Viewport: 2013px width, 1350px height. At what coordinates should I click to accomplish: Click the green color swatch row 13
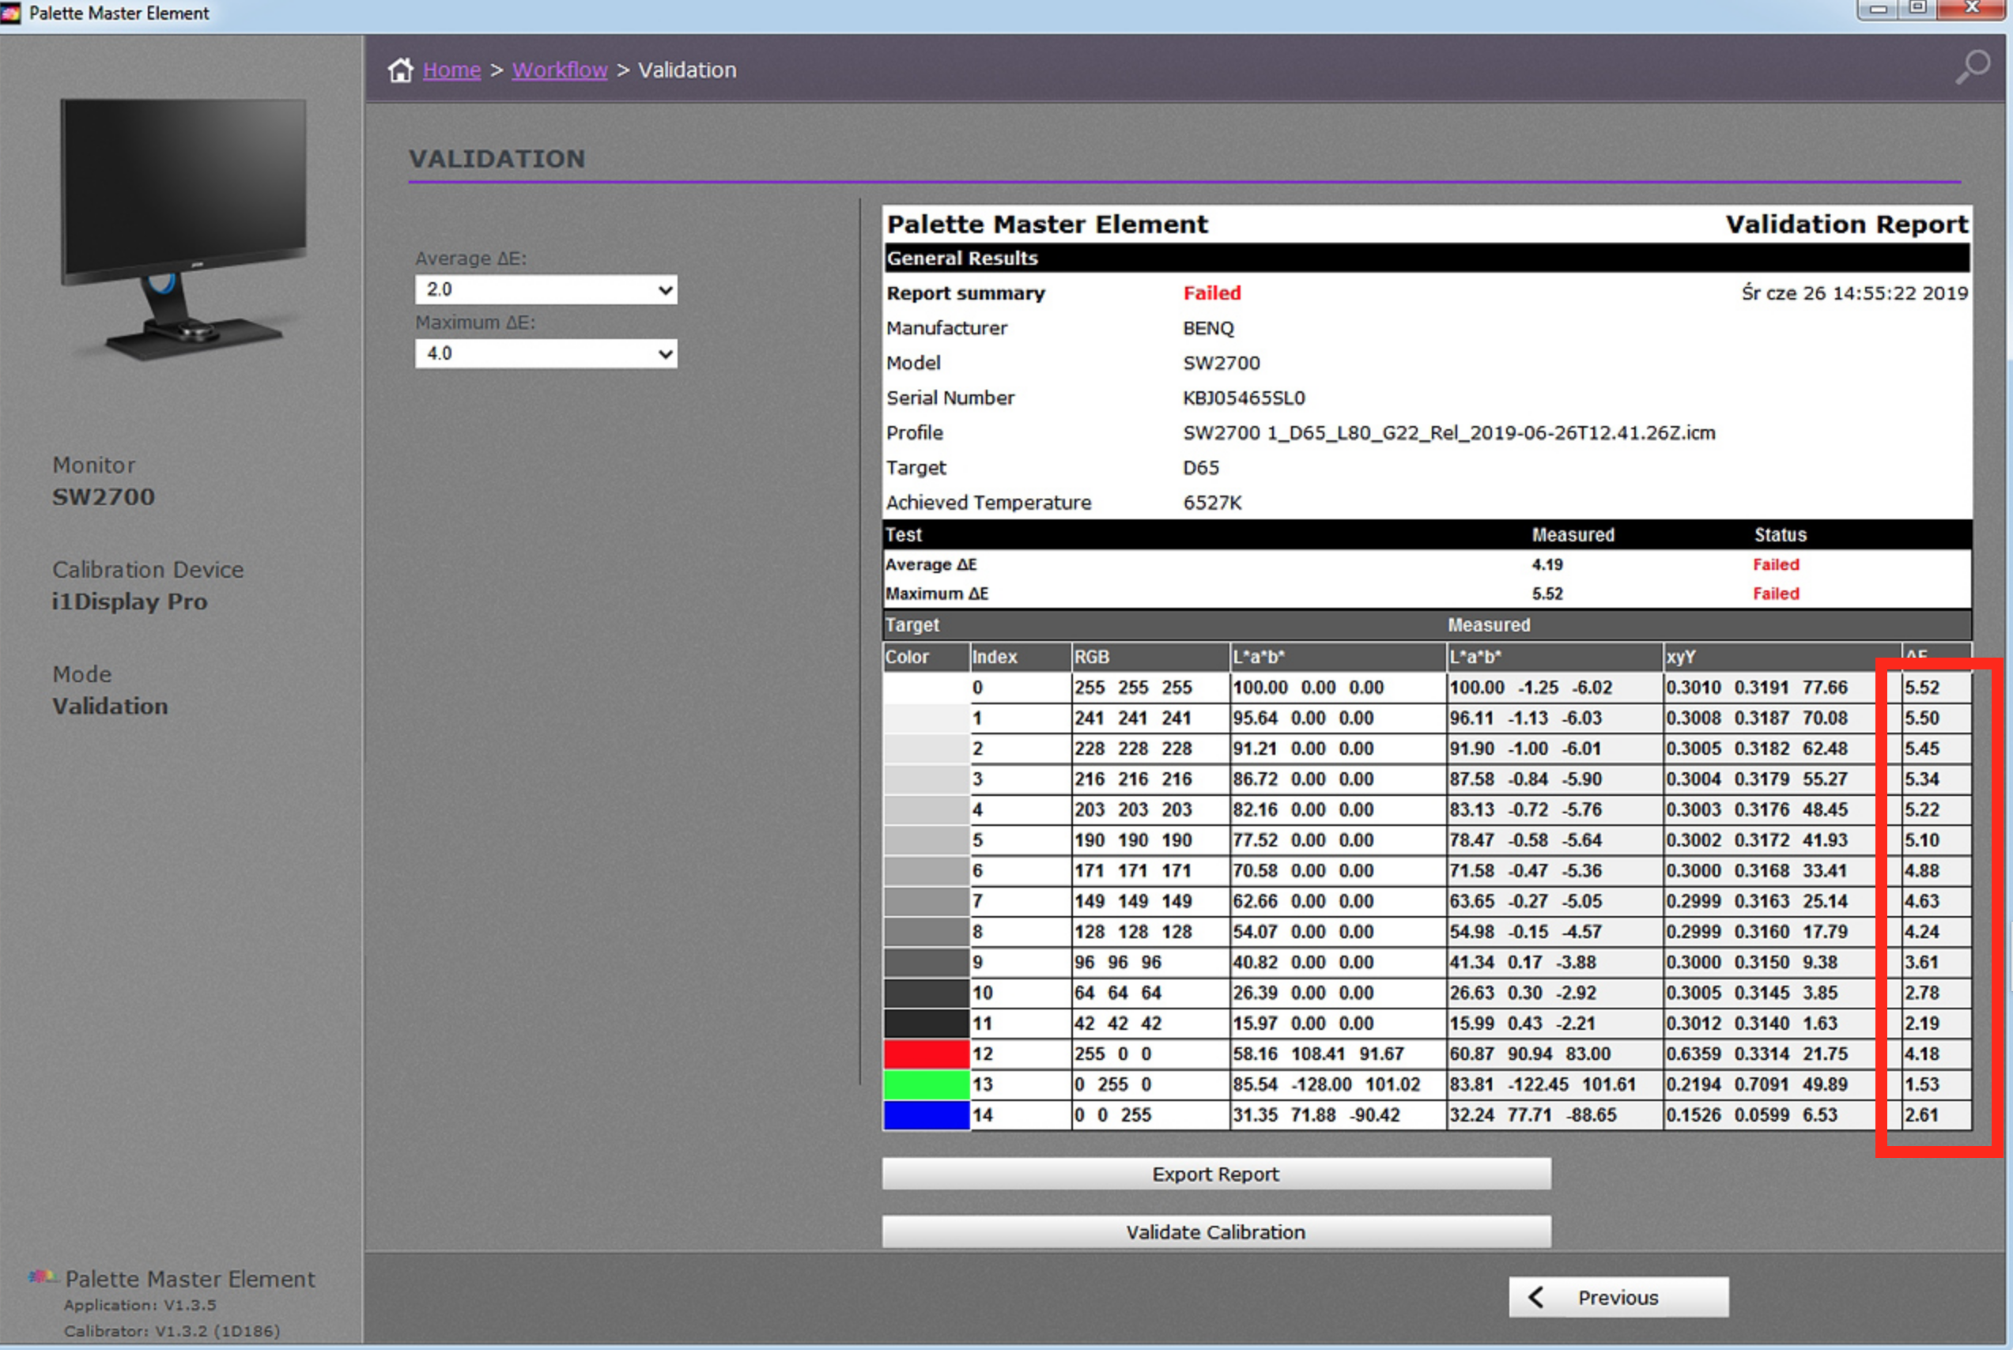(x=926, y=1084)
